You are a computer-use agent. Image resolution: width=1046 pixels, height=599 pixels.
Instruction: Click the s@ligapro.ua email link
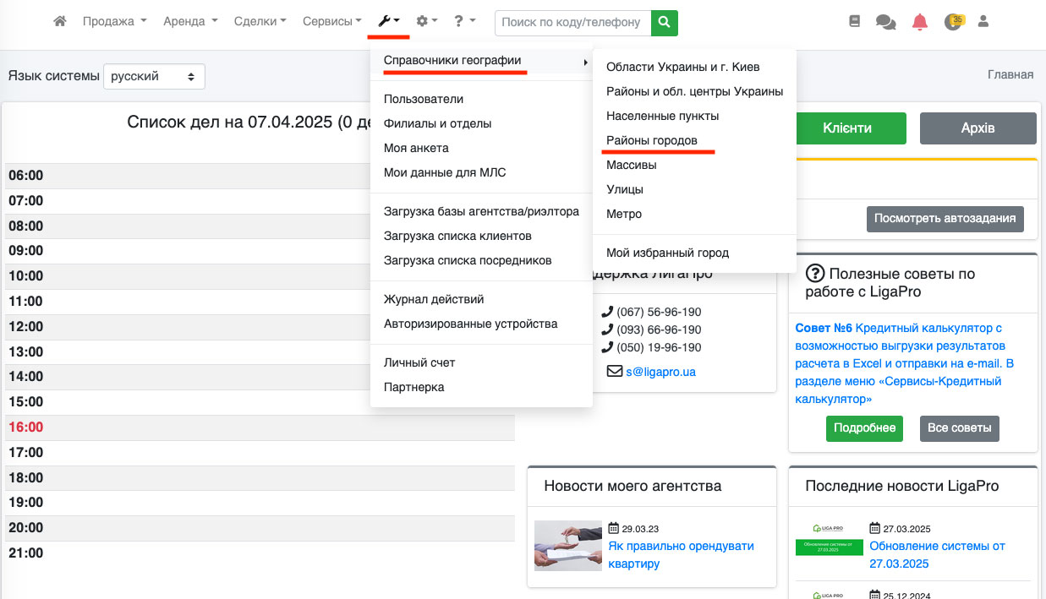660,371
